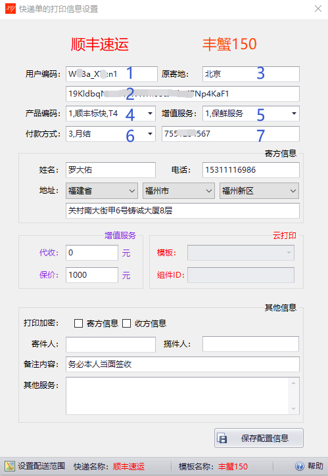Click the detailed address field 关村南大街
328x476 pixels.
pos(183,211)
